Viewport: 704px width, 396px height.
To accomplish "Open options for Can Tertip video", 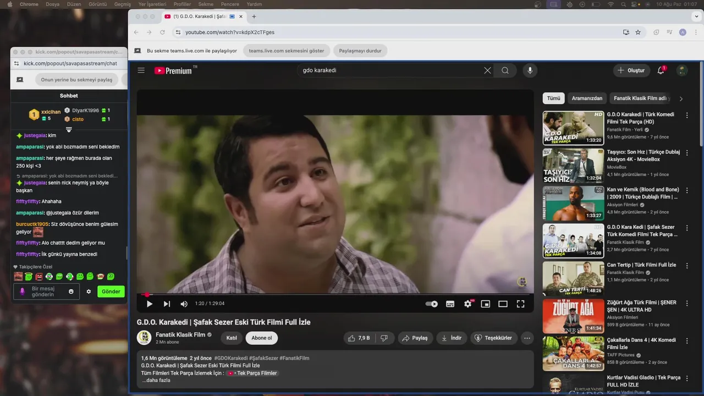I will (687, 266).
